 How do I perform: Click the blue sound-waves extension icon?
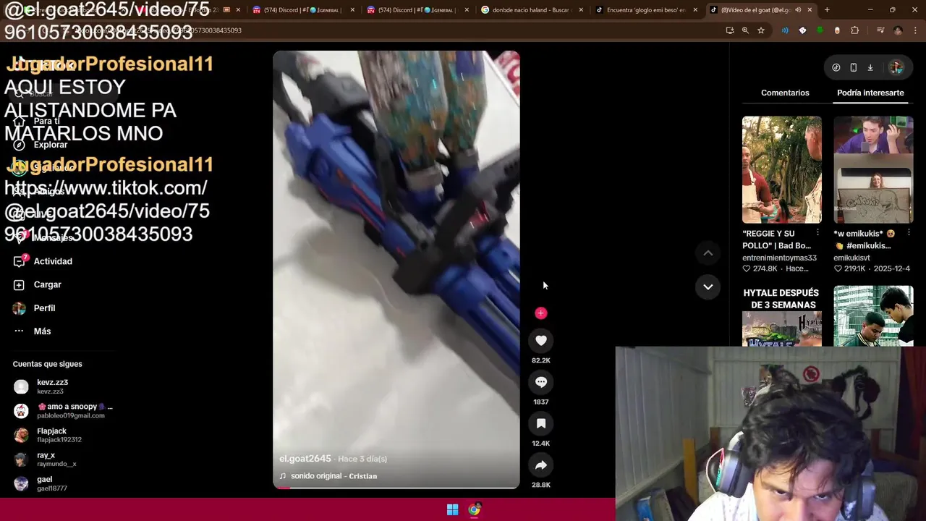785,30
